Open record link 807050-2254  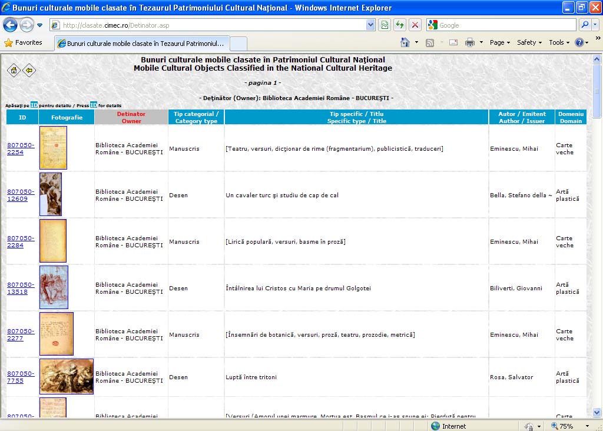21,149
